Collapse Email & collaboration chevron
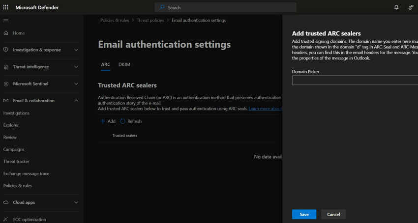The height and width of the screenshot is (223, 418). (x=76, y=100)
